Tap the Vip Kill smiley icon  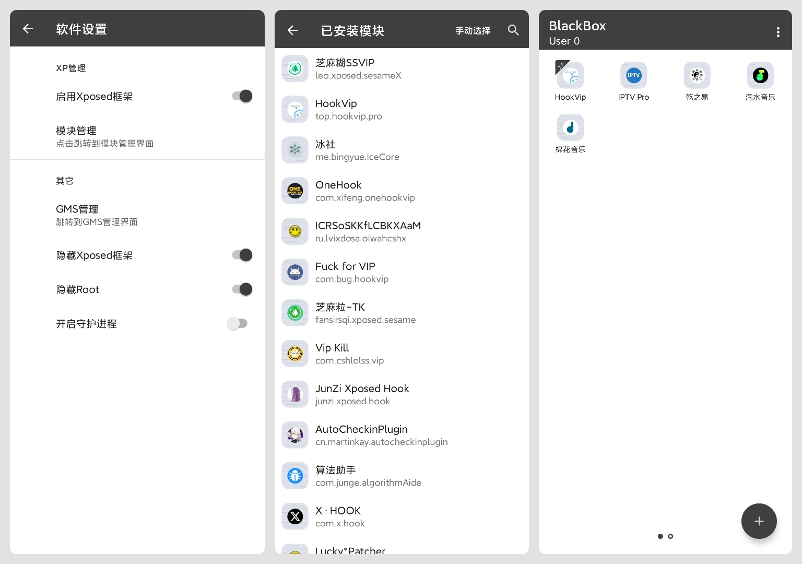pyautogui.click(x=294, y=354)
